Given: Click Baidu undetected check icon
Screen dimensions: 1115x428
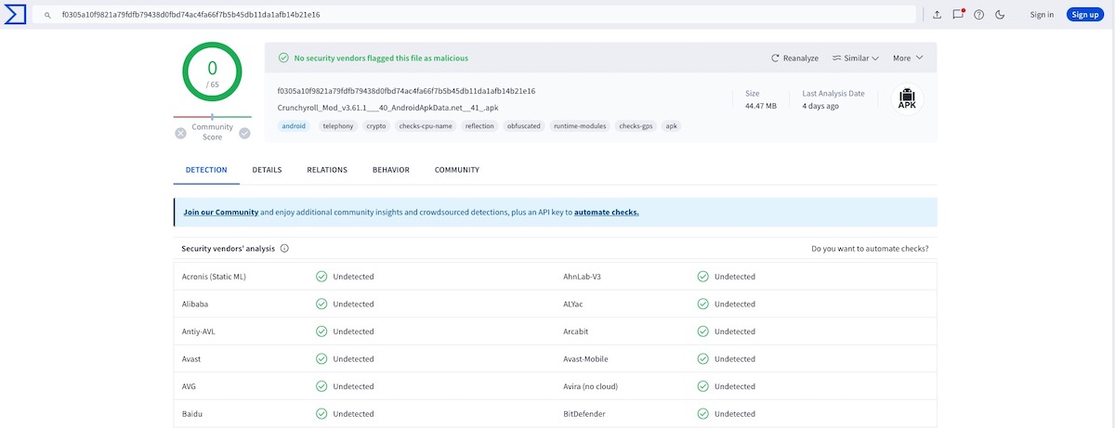Looking at the screenshot, I should pos(321,413).
